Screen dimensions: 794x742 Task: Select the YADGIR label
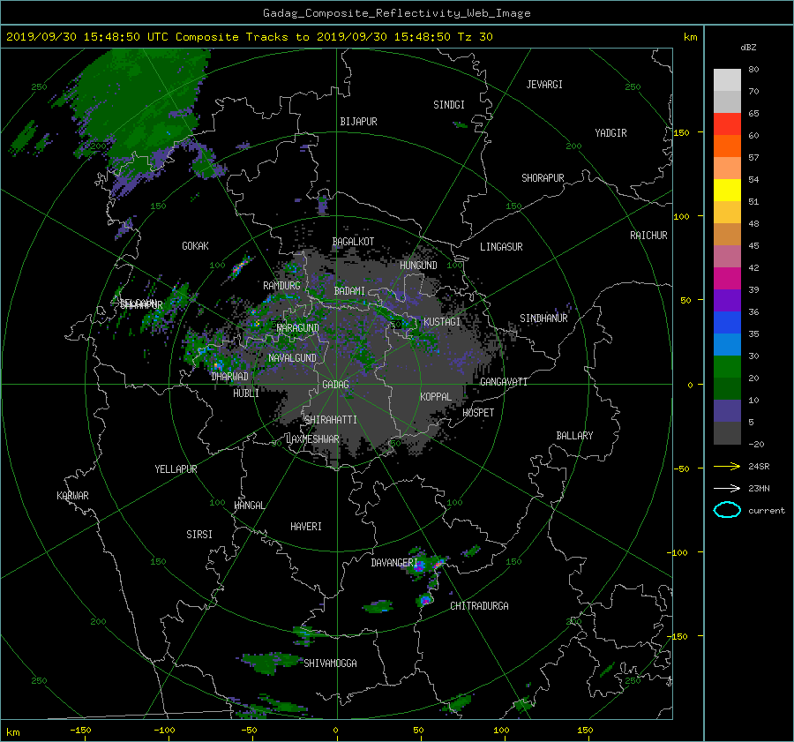[x=610, y=133]
